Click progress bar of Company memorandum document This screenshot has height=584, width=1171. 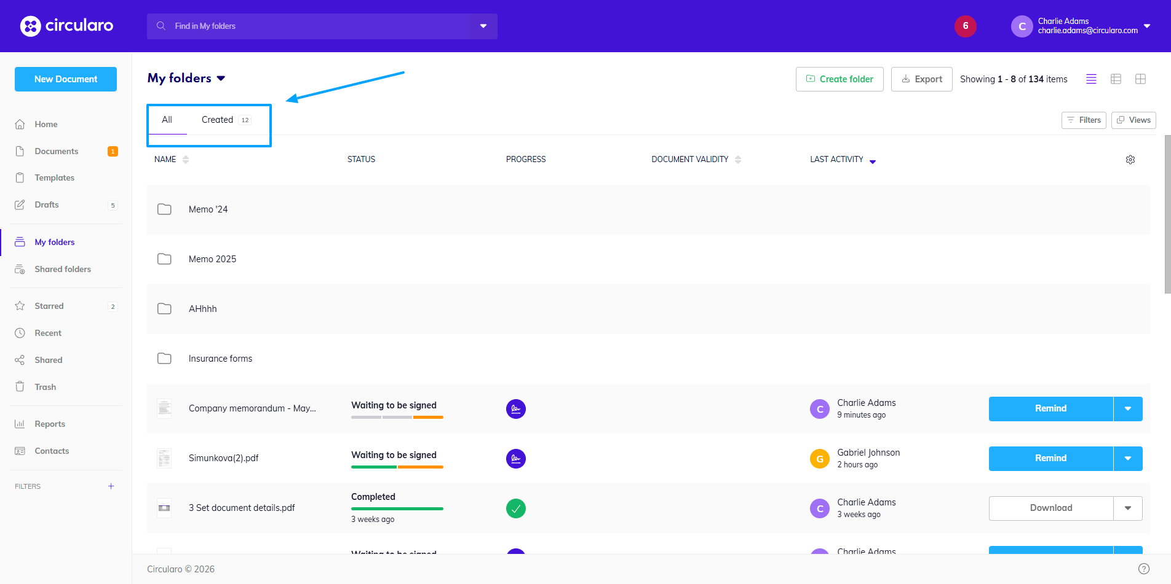click(x=397, y=418)
